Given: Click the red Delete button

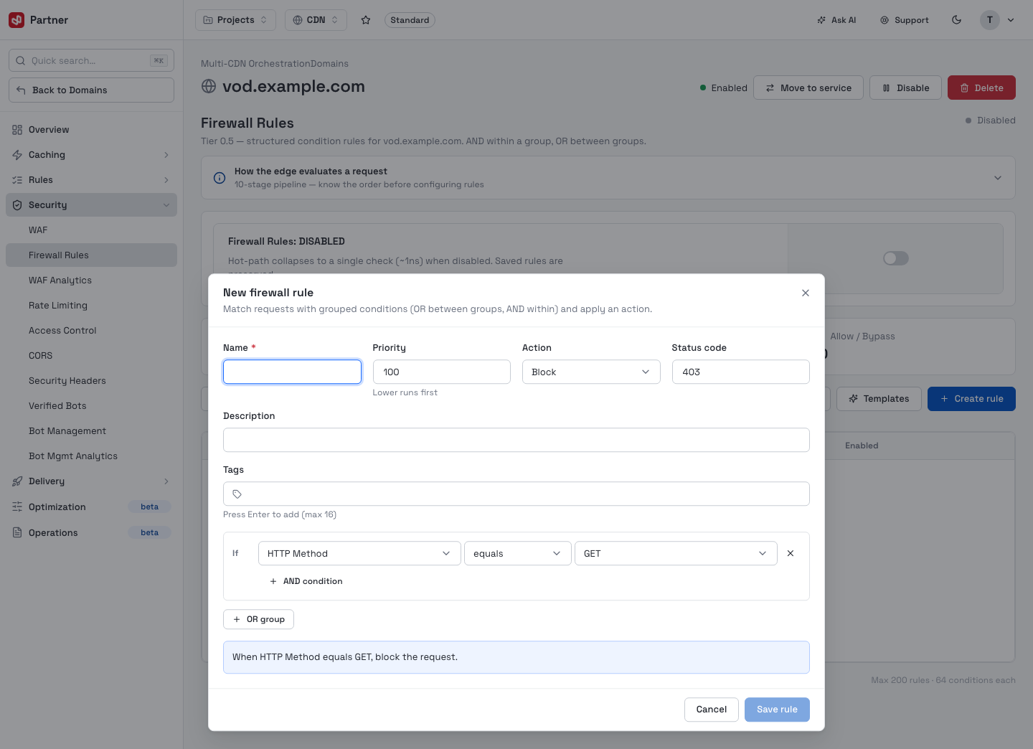Looking at the screenshot, I should pos(981,88).
